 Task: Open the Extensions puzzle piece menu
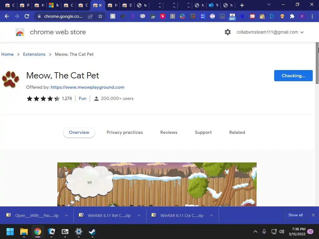point(292,16)
